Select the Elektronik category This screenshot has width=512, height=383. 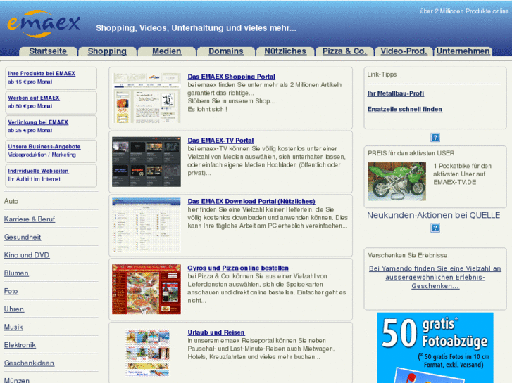coord(20,345)
